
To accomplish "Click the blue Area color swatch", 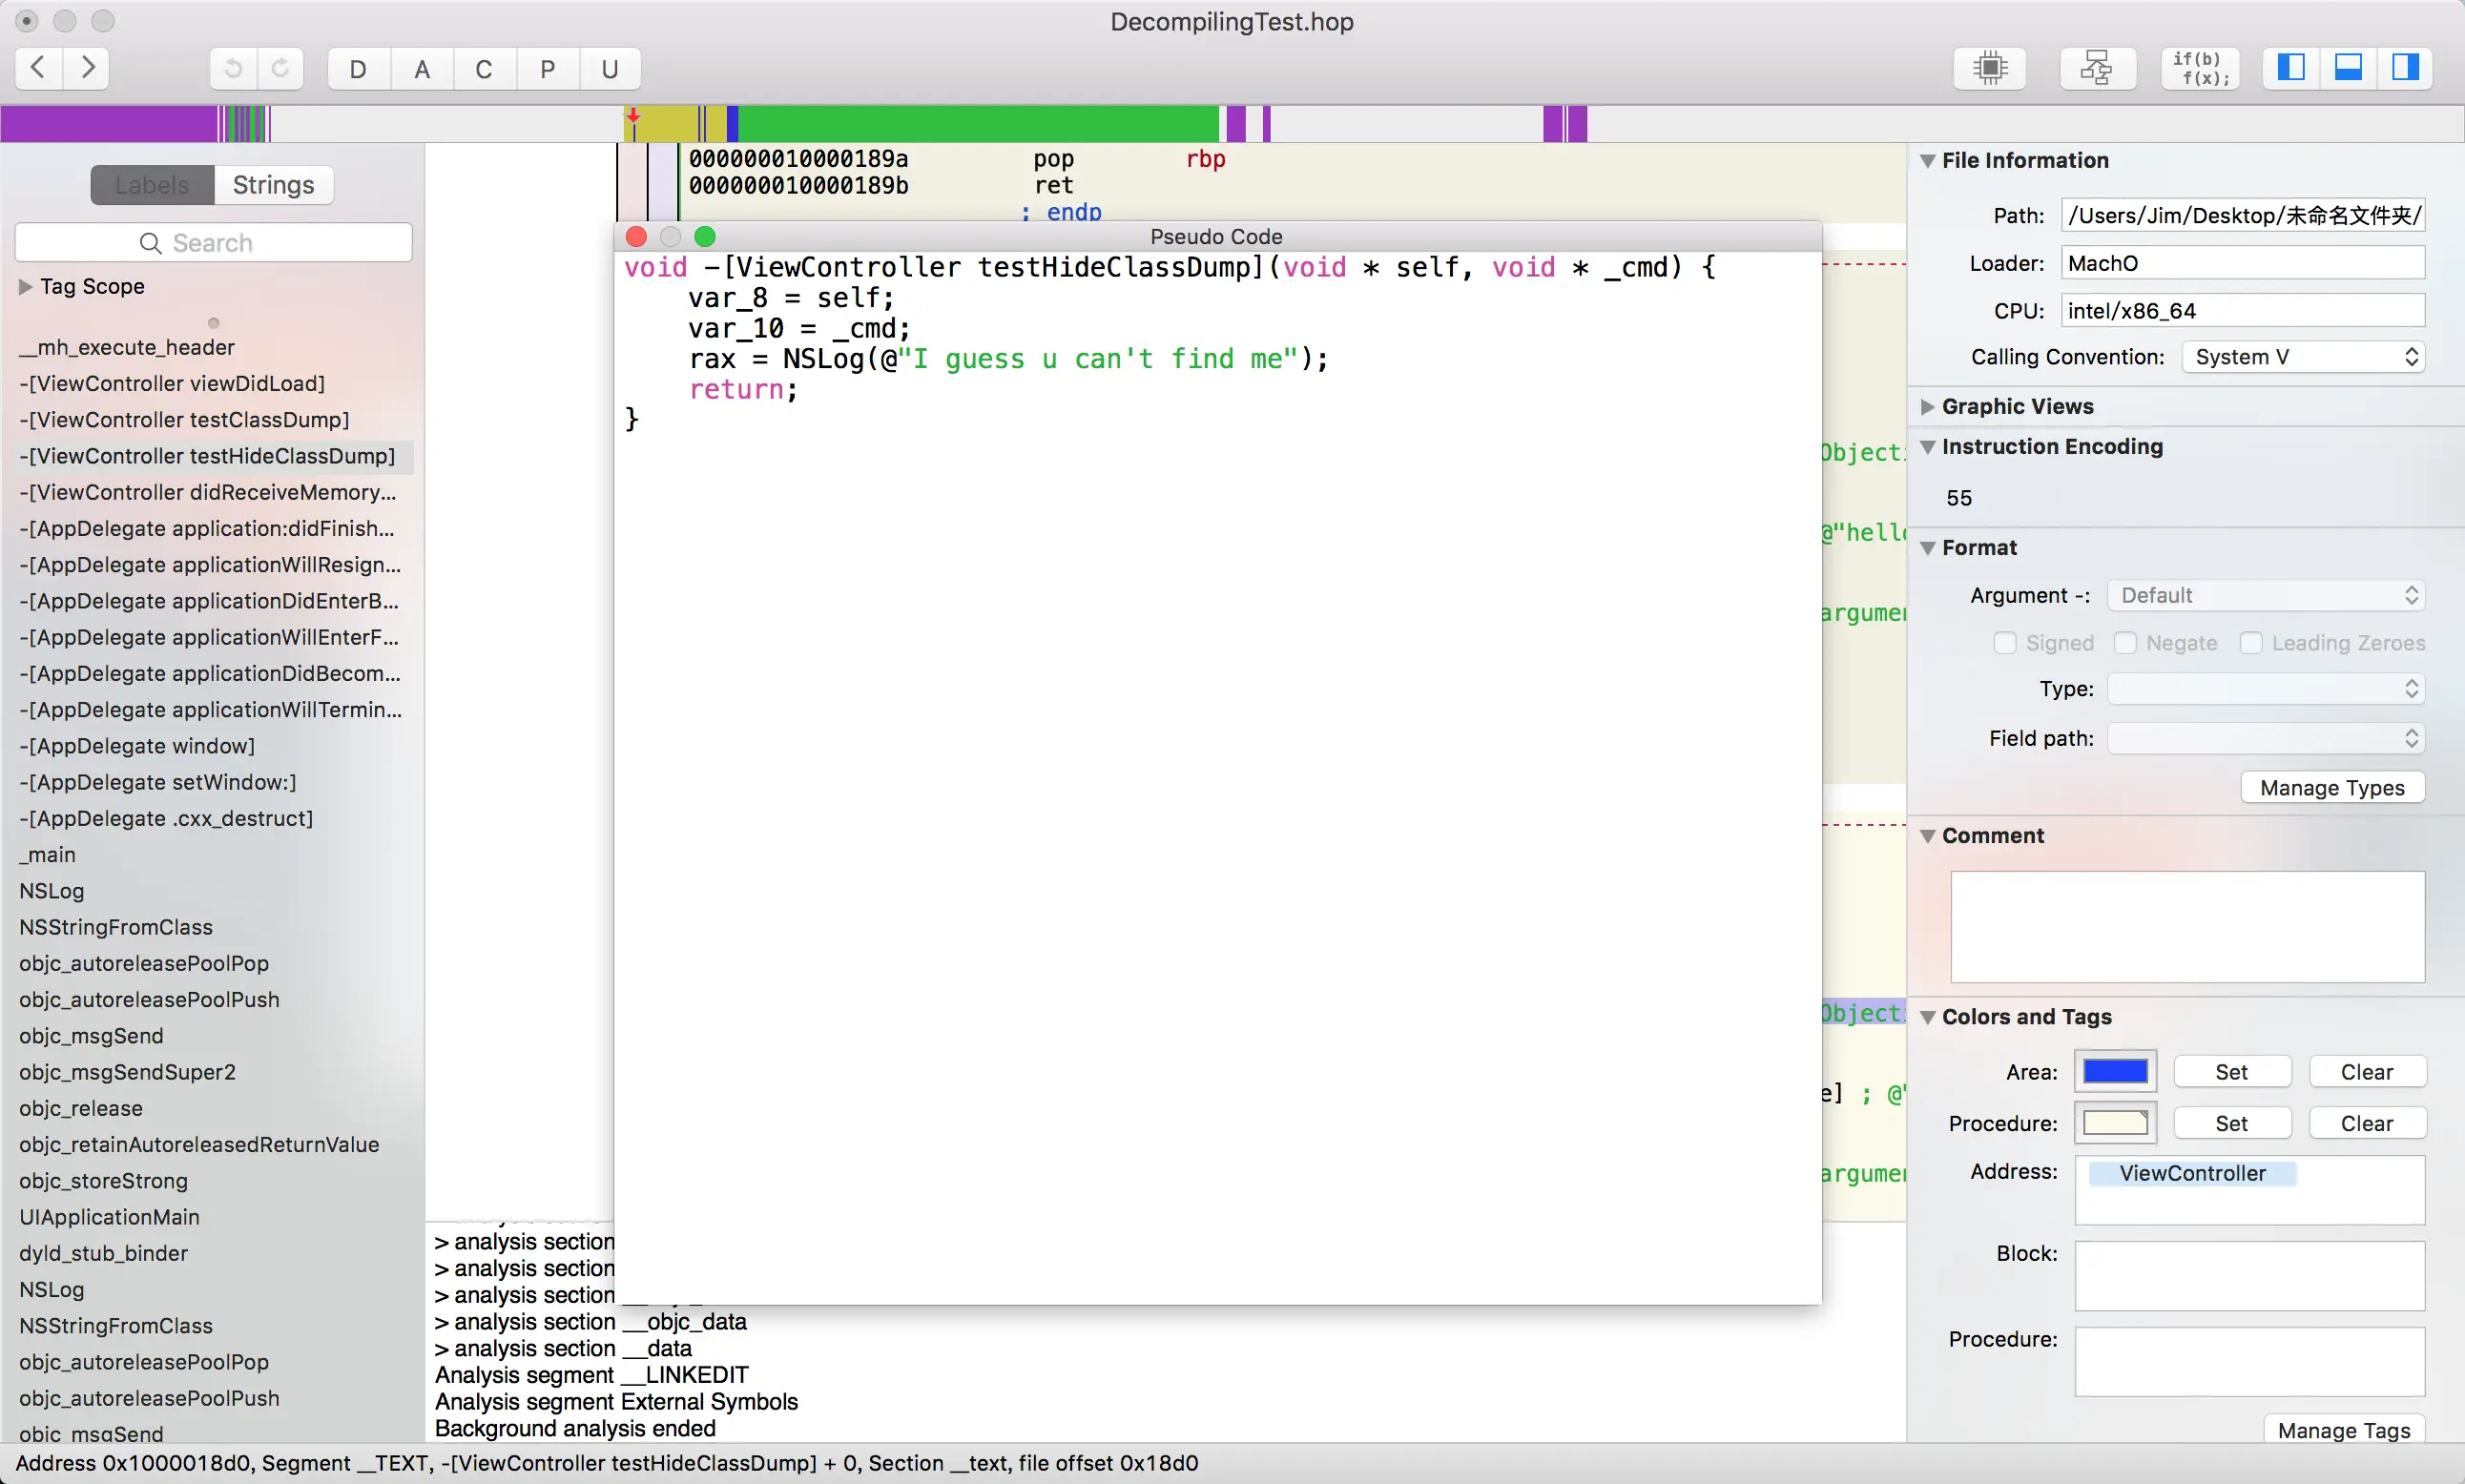I will [2114, 1071].
